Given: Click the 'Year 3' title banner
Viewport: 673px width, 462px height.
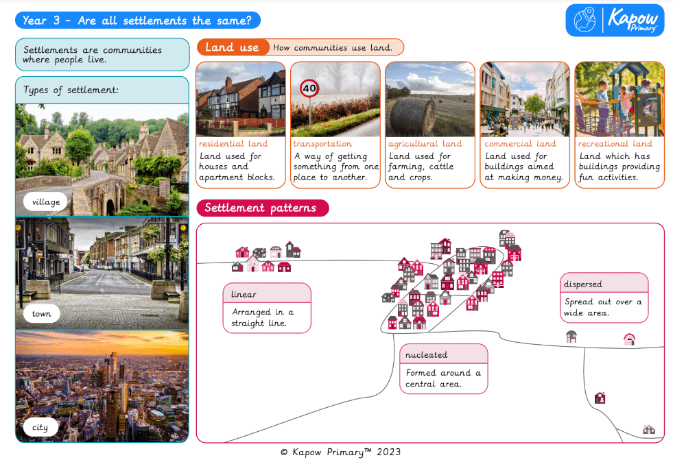Looking at the screenshot, I should 137,21.
